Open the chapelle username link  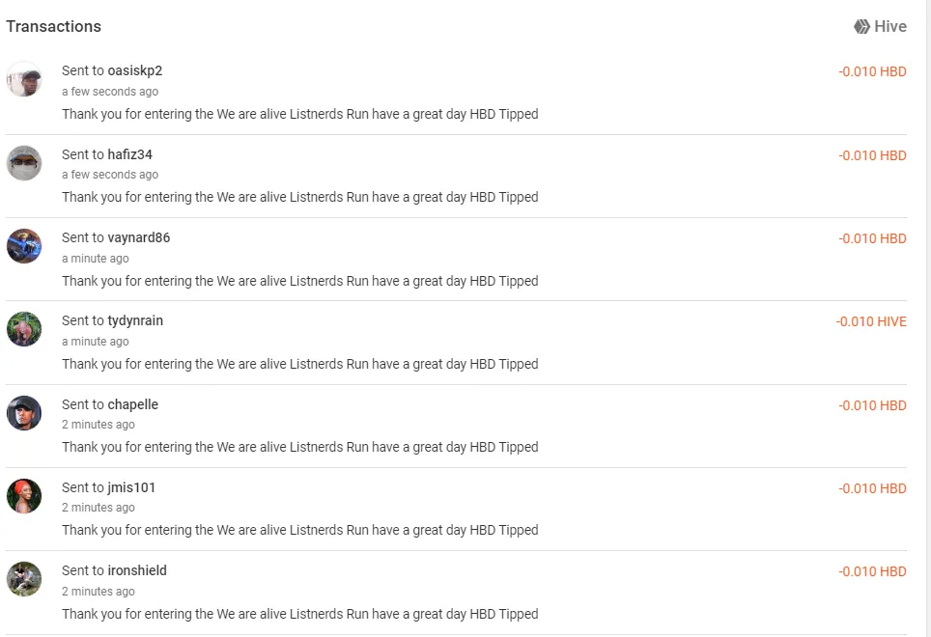tap(133, 404)
